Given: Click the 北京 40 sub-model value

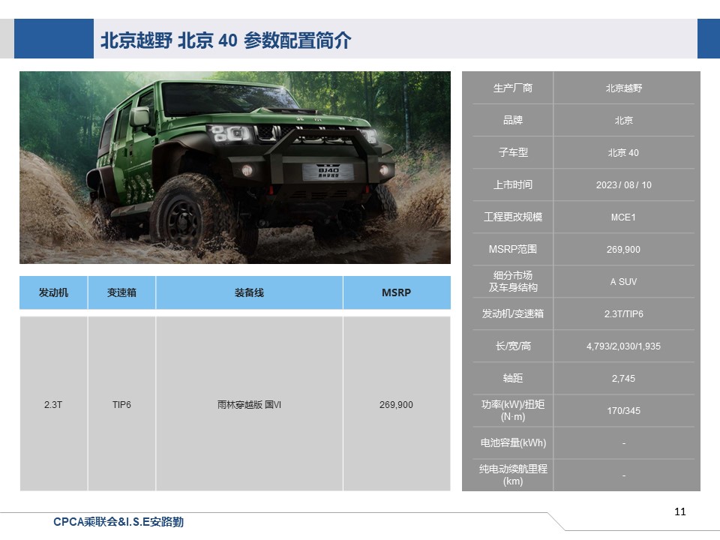Looking at the screenshot, I should 623,153.
